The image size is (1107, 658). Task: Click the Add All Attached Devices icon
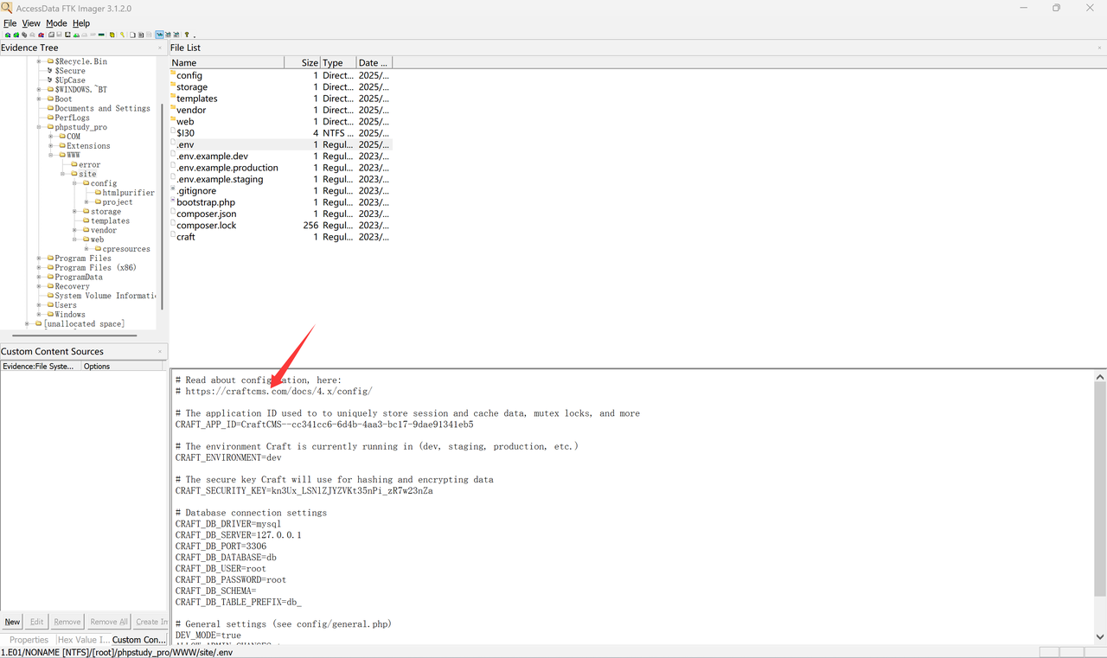(16, 35)
